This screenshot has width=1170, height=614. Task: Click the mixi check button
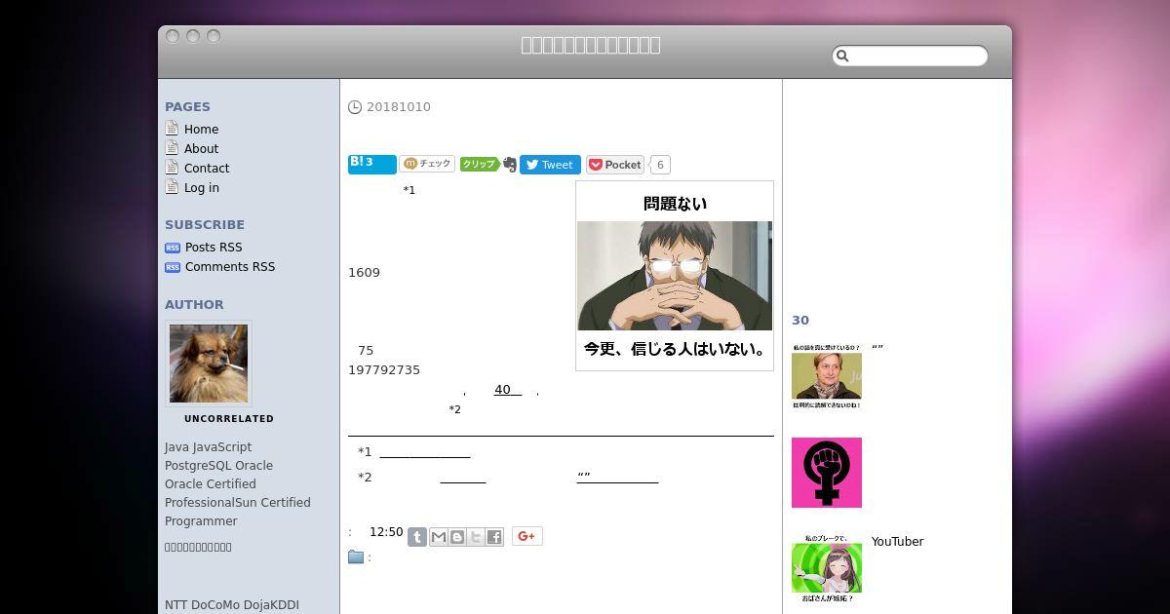(x=427, y=164)
